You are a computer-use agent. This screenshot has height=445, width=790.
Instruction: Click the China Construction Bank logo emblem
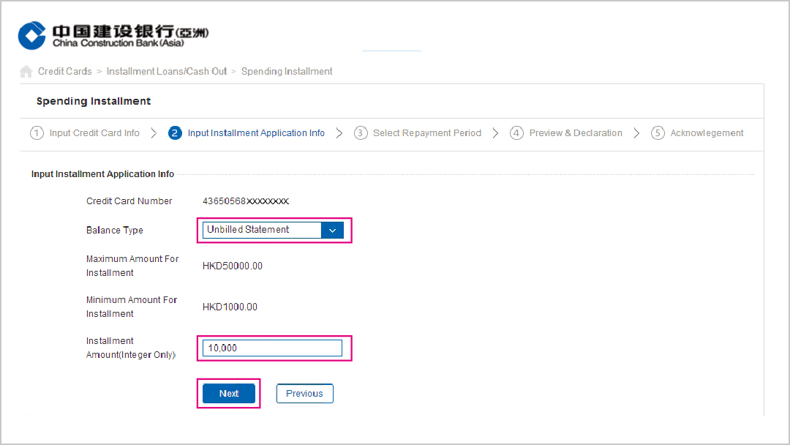point(32,35)
